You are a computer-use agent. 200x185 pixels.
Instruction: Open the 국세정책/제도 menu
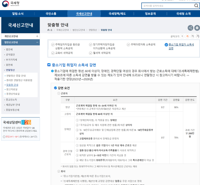tap(117, 14)
